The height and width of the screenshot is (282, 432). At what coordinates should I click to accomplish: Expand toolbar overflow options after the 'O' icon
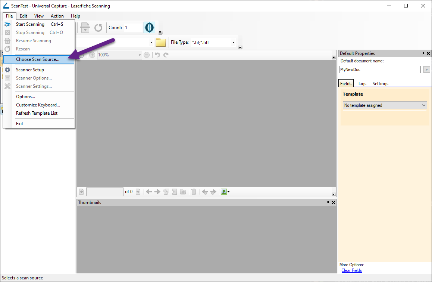160,32
